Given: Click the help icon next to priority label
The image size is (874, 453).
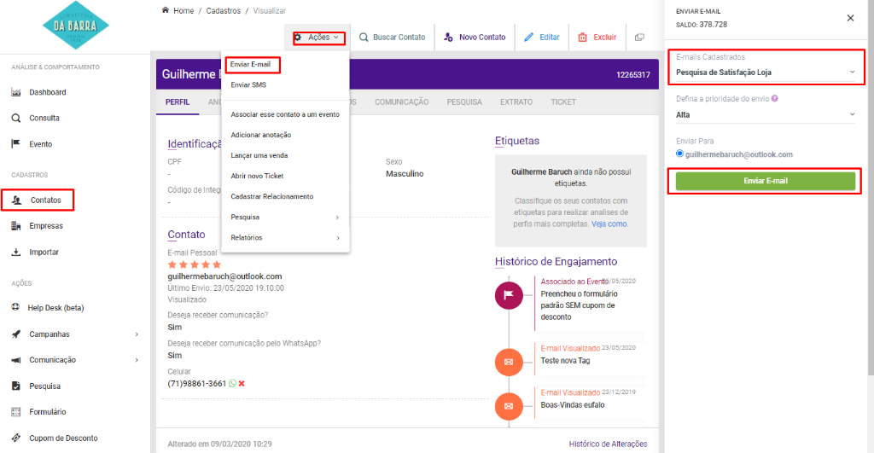Looking at the screenshot, I should 774,99.
